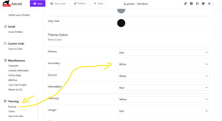Click the purple Save button
This screenshot has height=121, width=222.
[37, 4]
